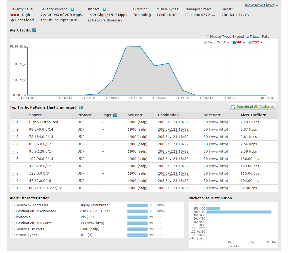Open destination 208.64.121.18/32 link in row 1
Image resolution: width=294 pixels, height=253 pixels.
(x=173, y=122)
